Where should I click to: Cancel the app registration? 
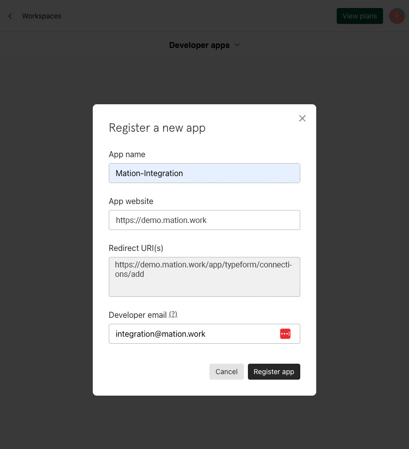point(226,372)
